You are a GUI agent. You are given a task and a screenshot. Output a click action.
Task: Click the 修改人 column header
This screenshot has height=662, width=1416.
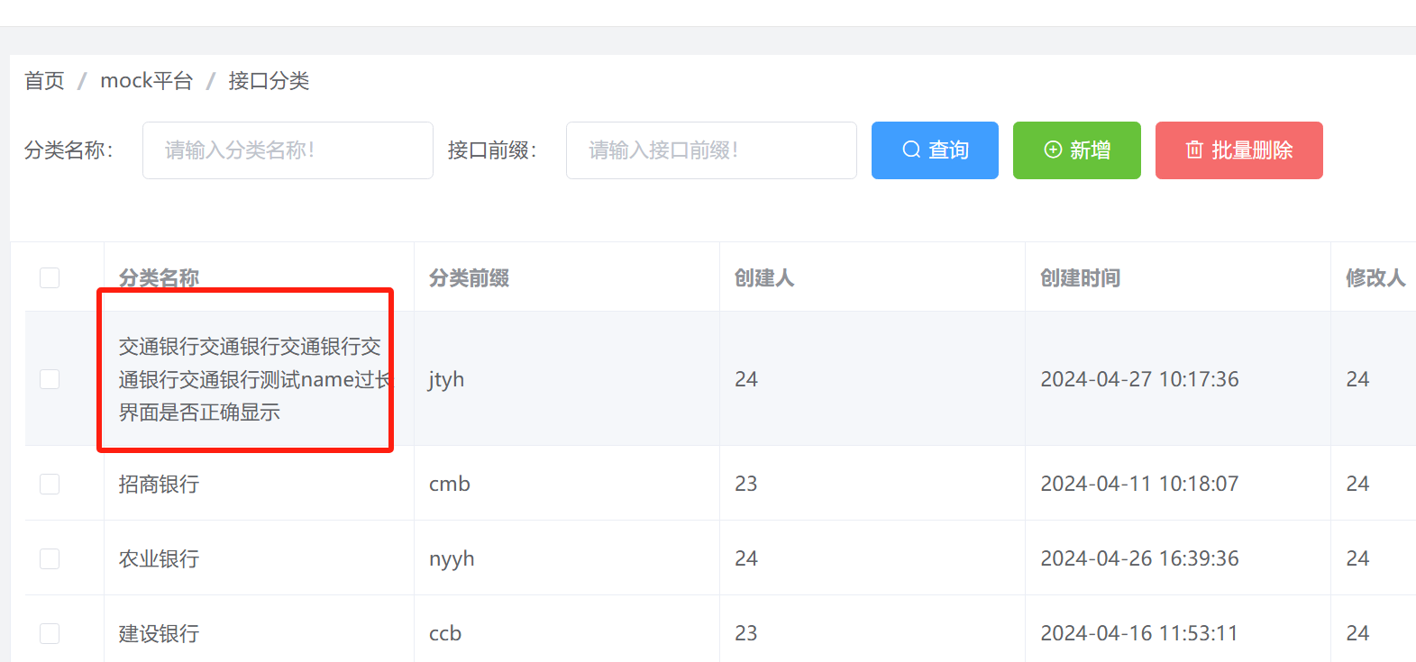1375,278
